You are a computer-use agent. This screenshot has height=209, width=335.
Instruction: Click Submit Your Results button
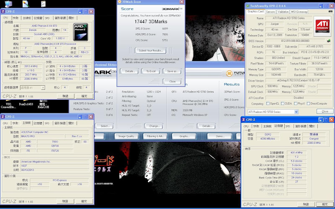(151, 51)
